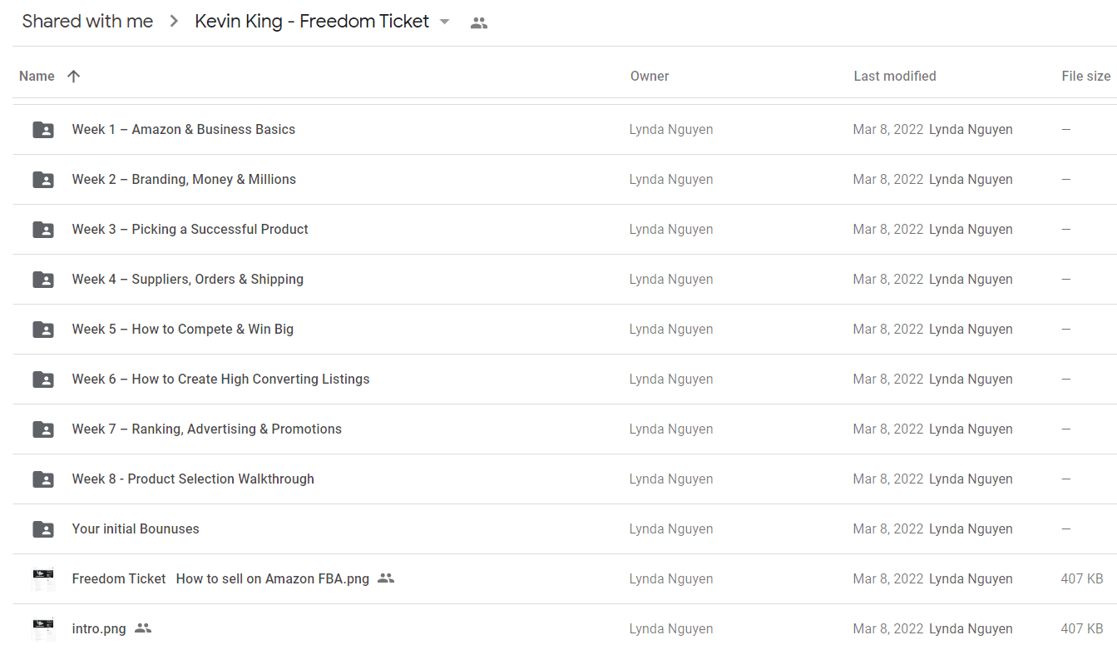Select the Week 5 folder icon
This screenshot has height=650, width=1117.
43,330
